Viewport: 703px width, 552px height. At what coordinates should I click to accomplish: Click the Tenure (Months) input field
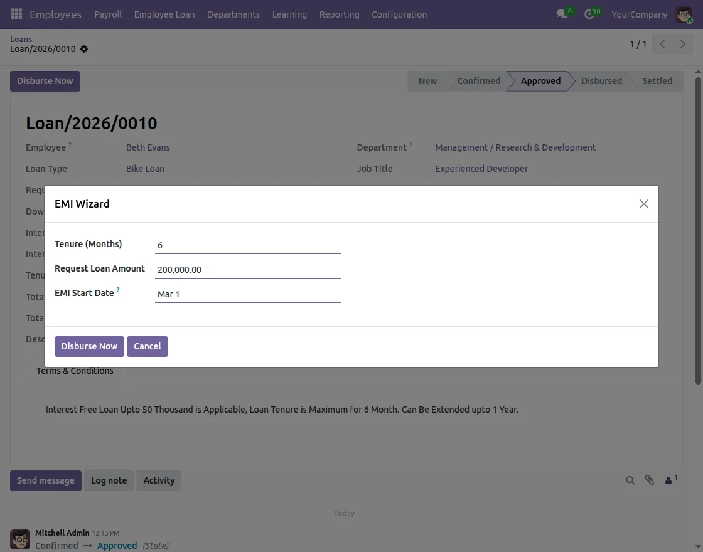point(248,245)
